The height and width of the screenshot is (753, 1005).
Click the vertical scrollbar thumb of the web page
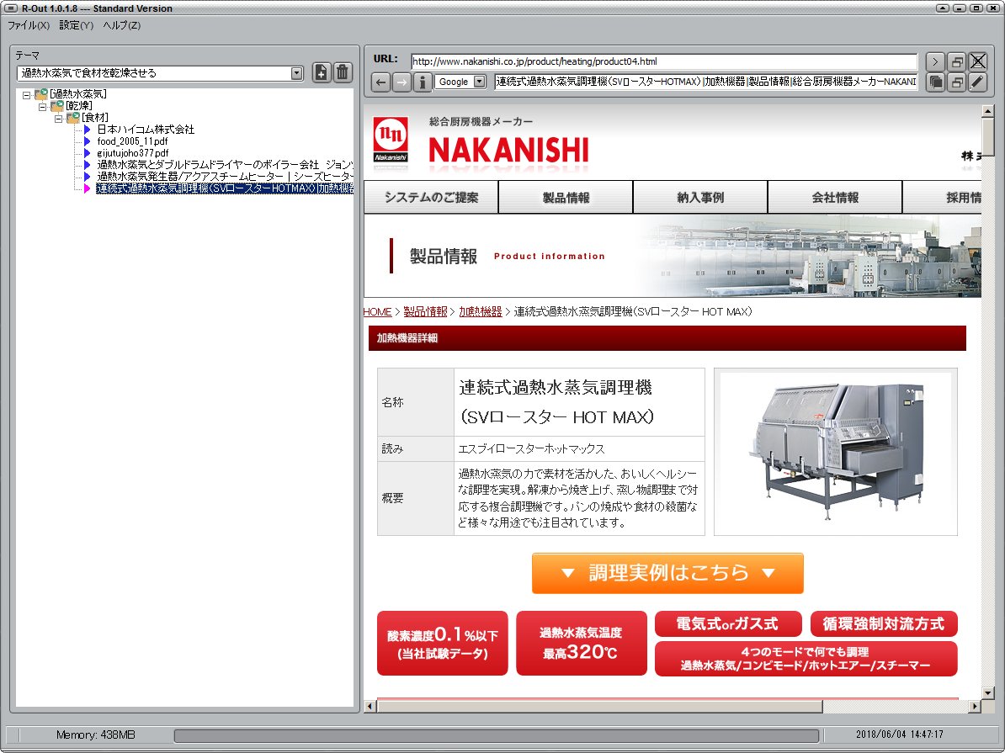click(x=987, y=136)
